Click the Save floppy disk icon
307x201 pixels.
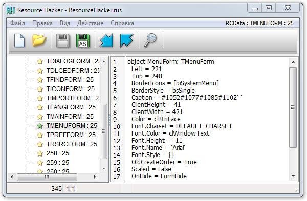click(63, 40)
